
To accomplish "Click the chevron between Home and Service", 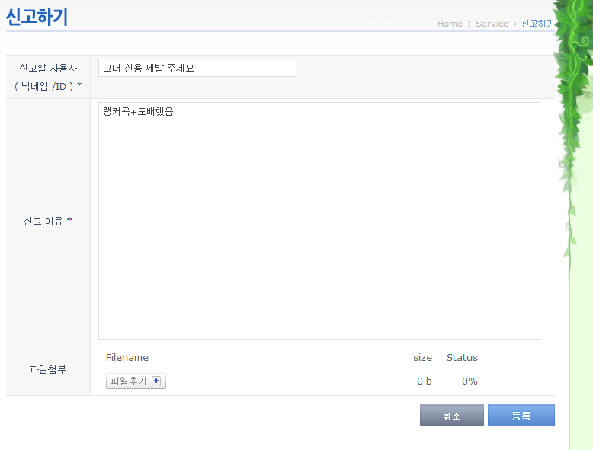I will click(x=469, y=24).
